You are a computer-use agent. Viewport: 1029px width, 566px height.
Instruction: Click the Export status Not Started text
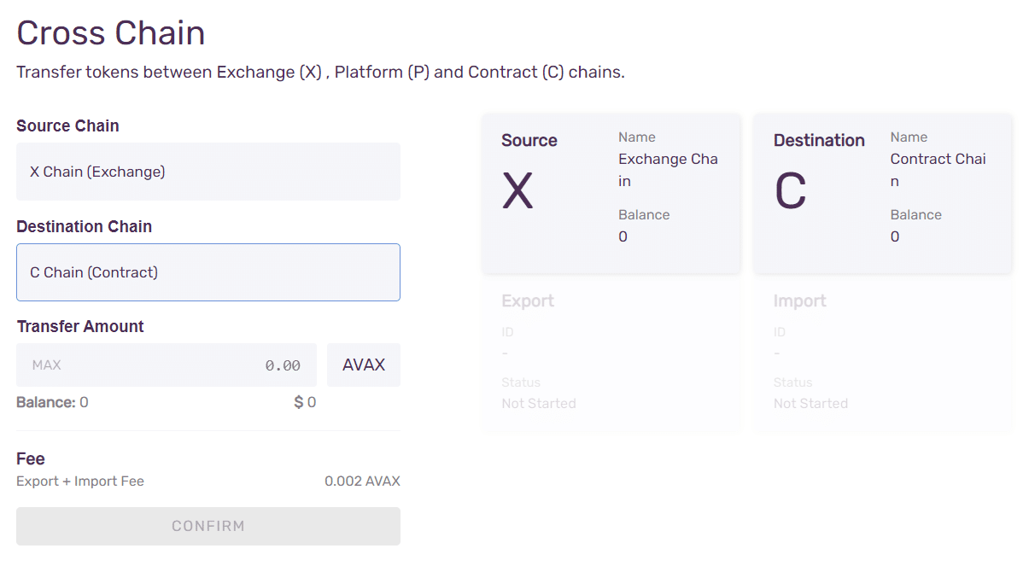539,403
